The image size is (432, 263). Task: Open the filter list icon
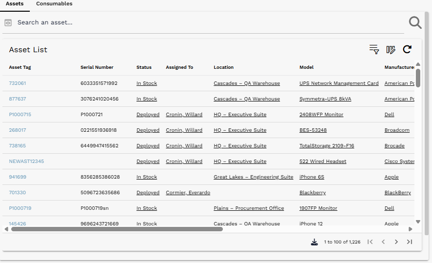374,49
